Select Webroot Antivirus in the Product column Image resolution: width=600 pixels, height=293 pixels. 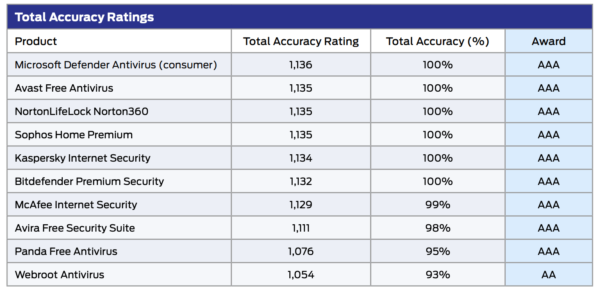click(x=59, y=275)
